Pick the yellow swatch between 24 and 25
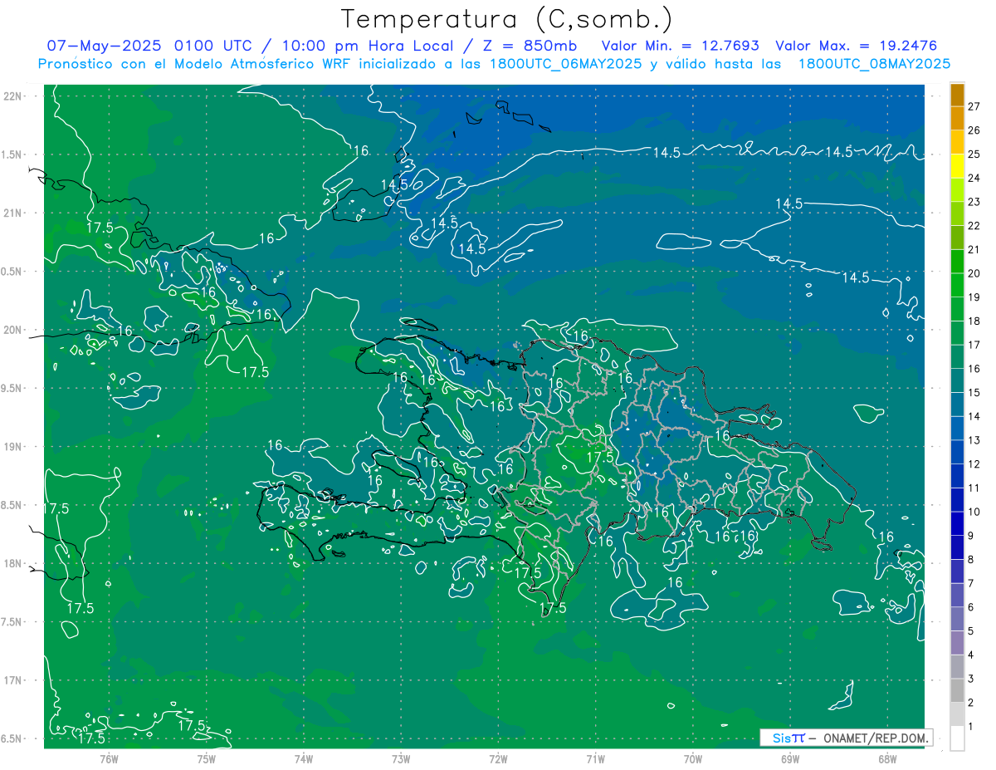This screenshot has height=770, width=996. coord(957,166)
